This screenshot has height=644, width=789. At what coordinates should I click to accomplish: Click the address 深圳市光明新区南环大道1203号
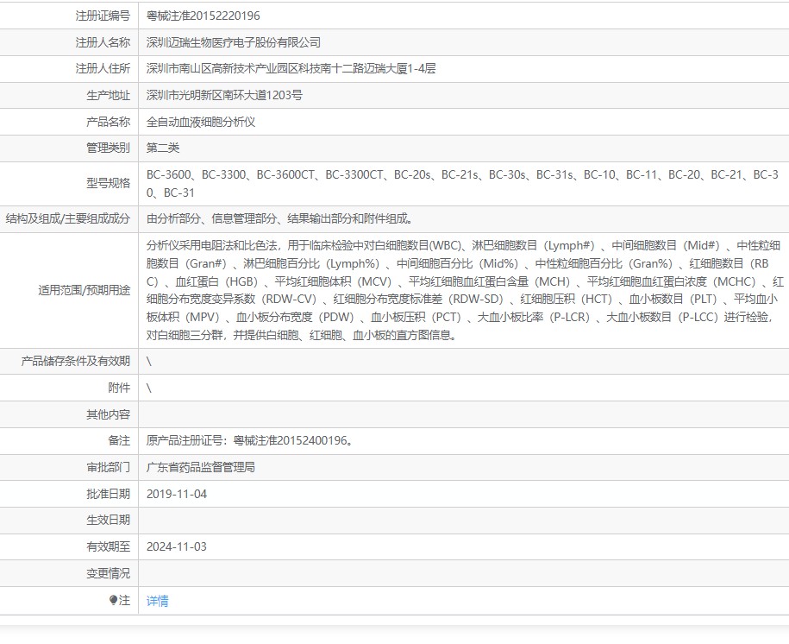224,95
